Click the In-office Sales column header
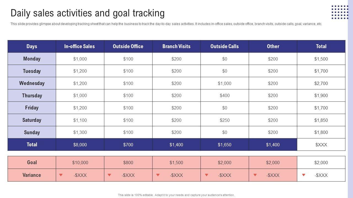 click(x=80, y=46)
